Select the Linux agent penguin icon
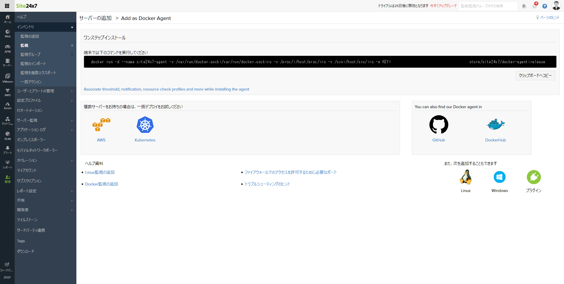The height and width of the screenshot is (284, 564). 466,177
